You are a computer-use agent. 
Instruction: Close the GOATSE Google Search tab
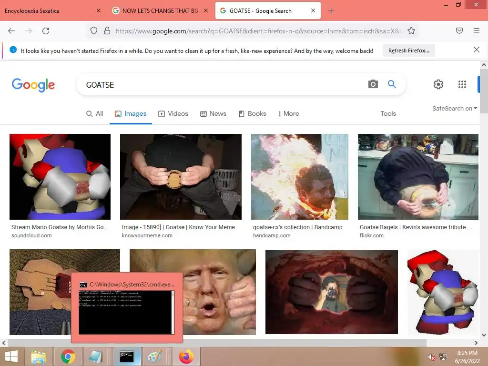(313, 10)
